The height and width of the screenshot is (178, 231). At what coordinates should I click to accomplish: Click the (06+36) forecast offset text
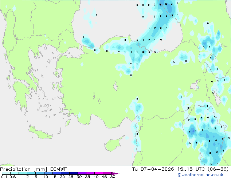point(218,169)
